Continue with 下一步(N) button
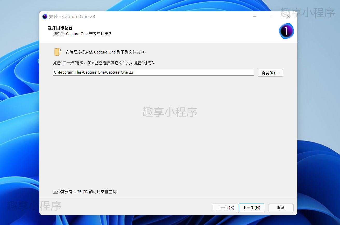This screenshot has width=340, height=225. click(251, 207)
